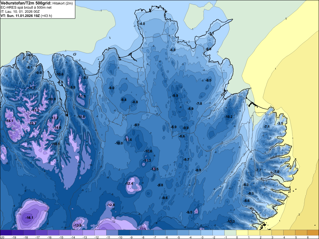Click the -12.4 temperature label

click(x=129, y=183)
